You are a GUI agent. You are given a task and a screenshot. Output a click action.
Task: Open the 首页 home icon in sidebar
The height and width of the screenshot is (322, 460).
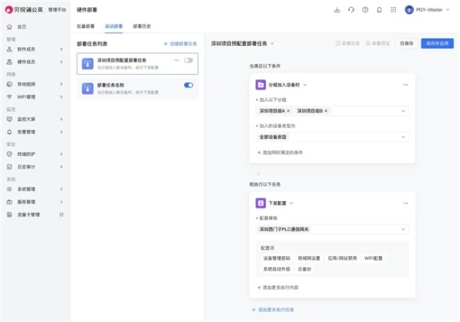(x=9, y=27)
